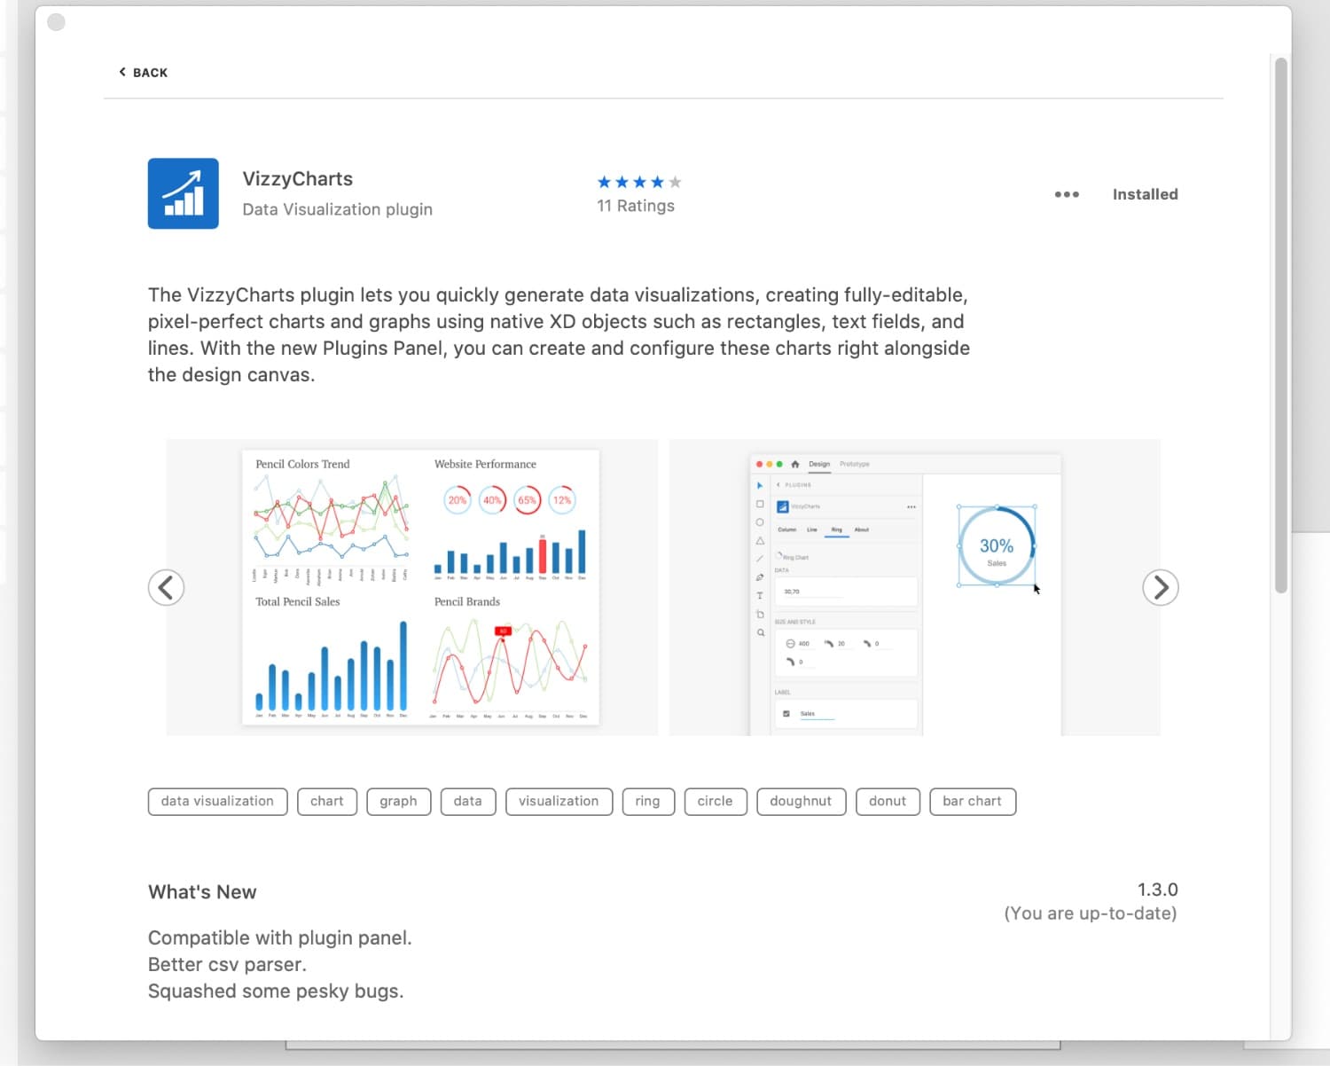Select the 'data visualization' tag
Image resolution: width=1330 pixels, height=1066 pixels.
coord(217,801)
